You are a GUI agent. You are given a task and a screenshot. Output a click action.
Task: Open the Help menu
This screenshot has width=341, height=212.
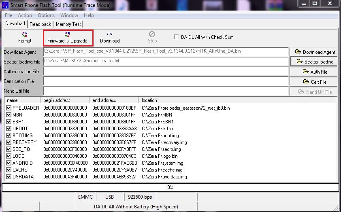coord(89,15)
